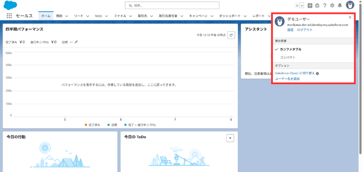Open the ToDo tab
Screen dimensions: 362x172
coord(98,16)
